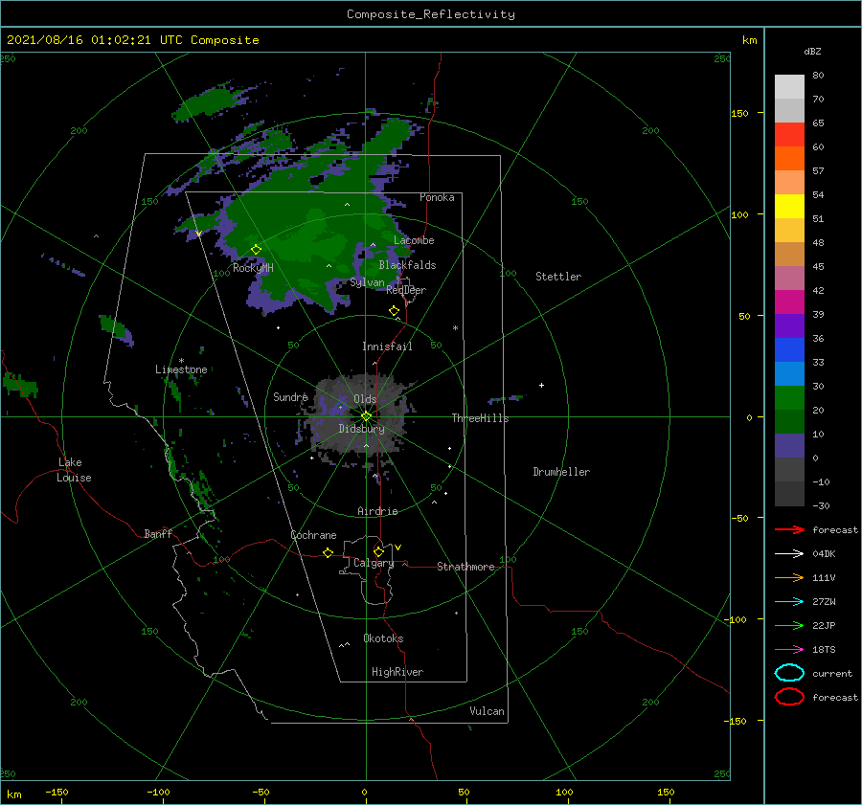Pick the magenta 39-42 dBZ color swatch
Image resolution: width=862 pixels, height=805 pixels.
click(x=789, y=302)
